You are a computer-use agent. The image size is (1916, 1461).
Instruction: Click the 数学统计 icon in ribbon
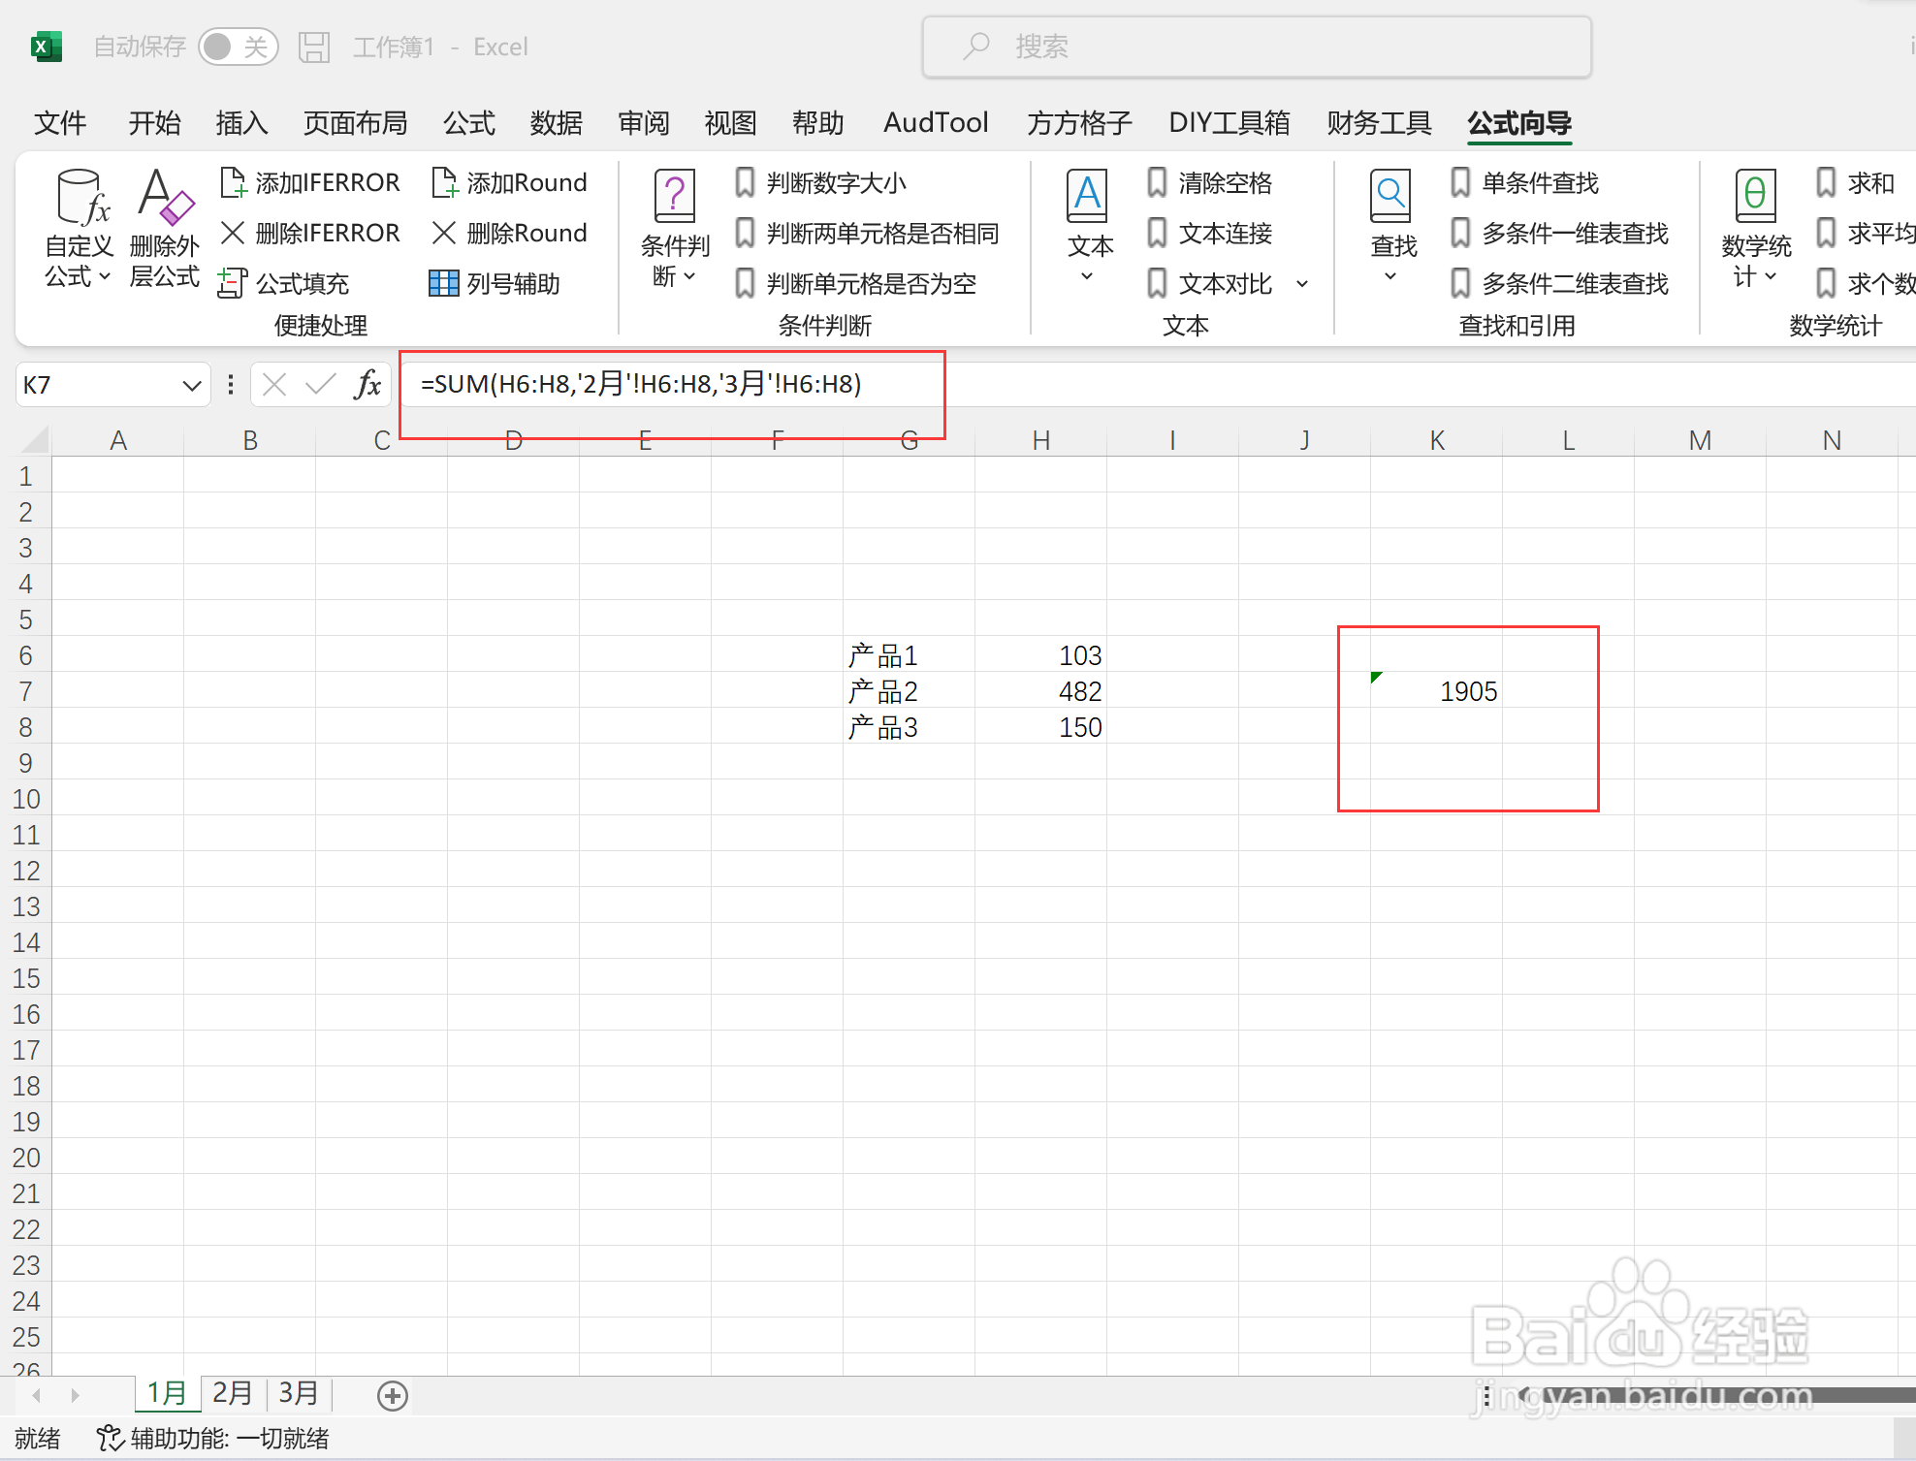point(1755,198)
